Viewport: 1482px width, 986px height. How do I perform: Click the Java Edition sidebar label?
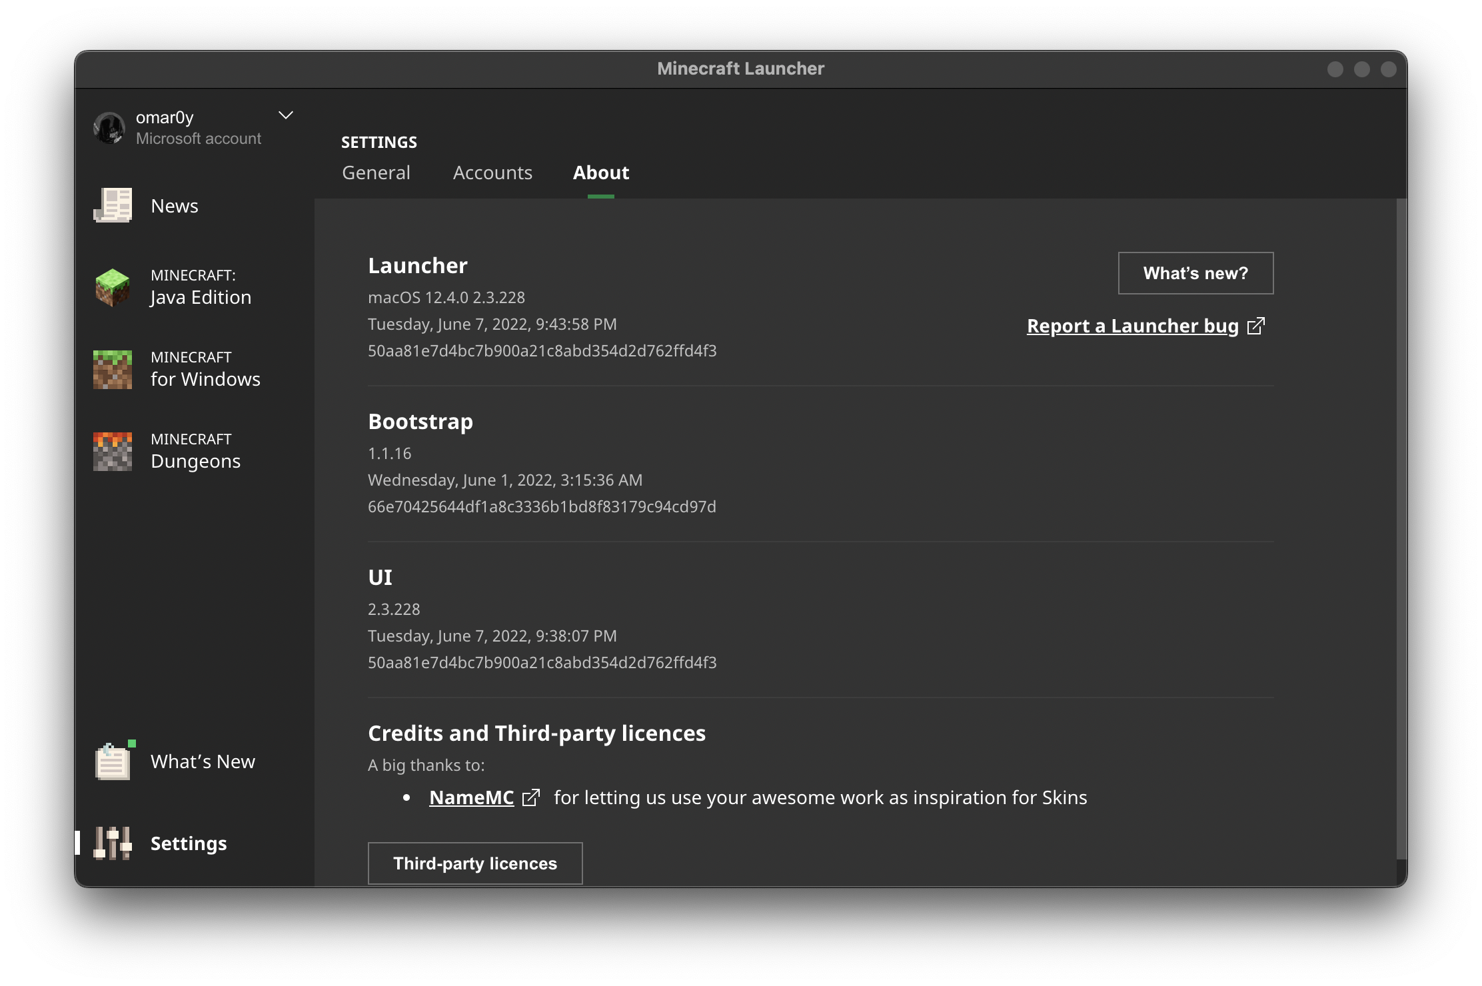coord(201,287)
